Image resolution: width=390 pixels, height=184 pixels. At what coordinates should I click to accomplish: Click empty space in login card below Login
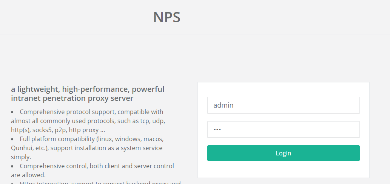tap(283, 169)
